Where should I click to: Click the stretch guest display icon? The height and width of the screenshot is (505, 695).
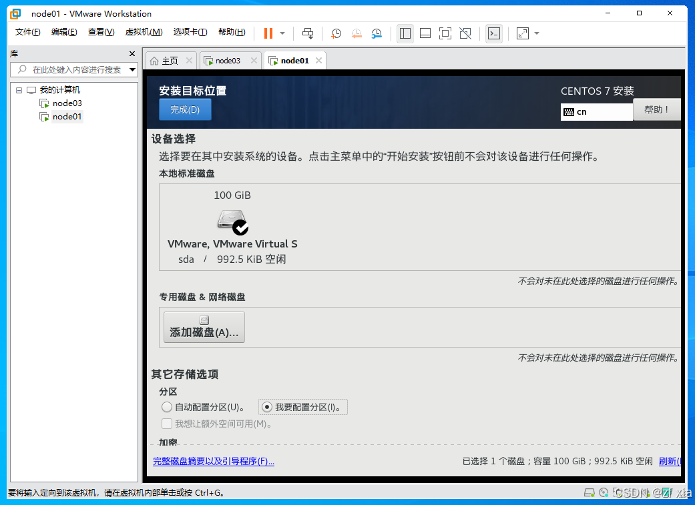click(x=523, y=33)
